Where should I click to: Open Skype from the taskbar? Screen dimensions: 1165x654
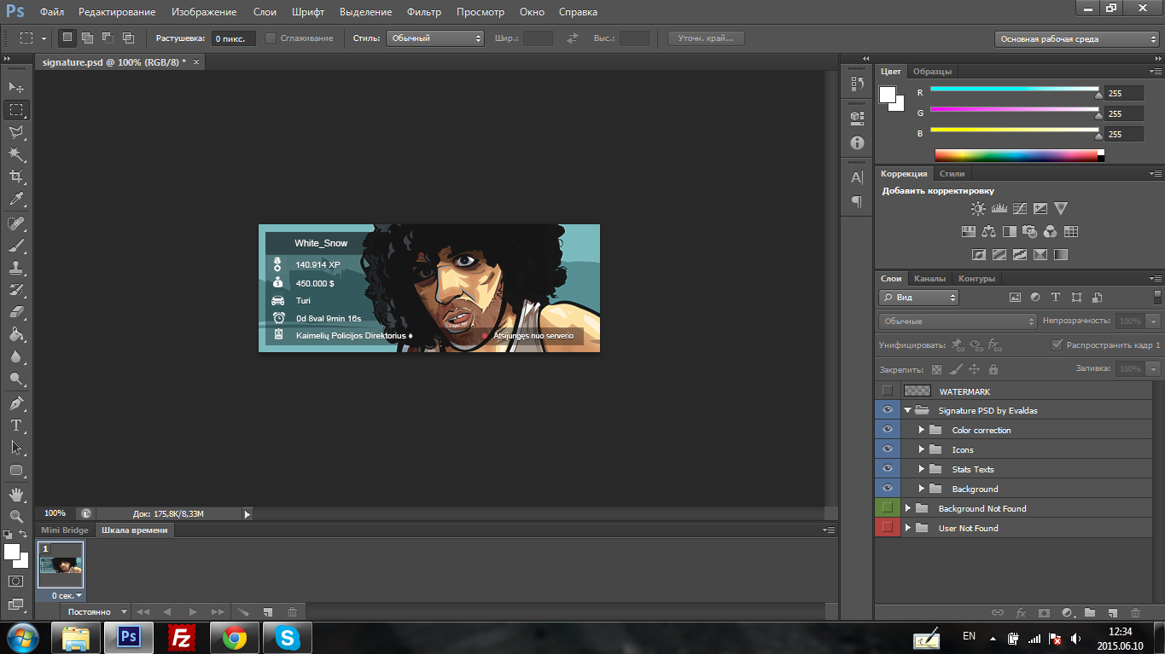(x=288, y=637)
